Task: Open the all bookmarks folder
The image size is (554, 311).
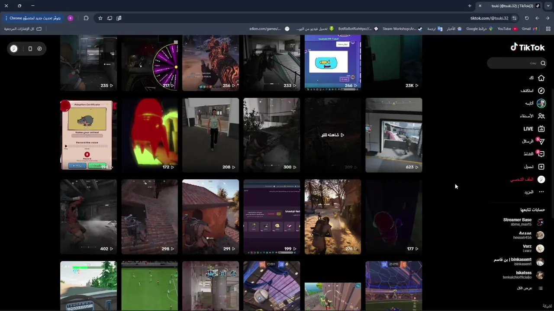Action: click(23, 29)
